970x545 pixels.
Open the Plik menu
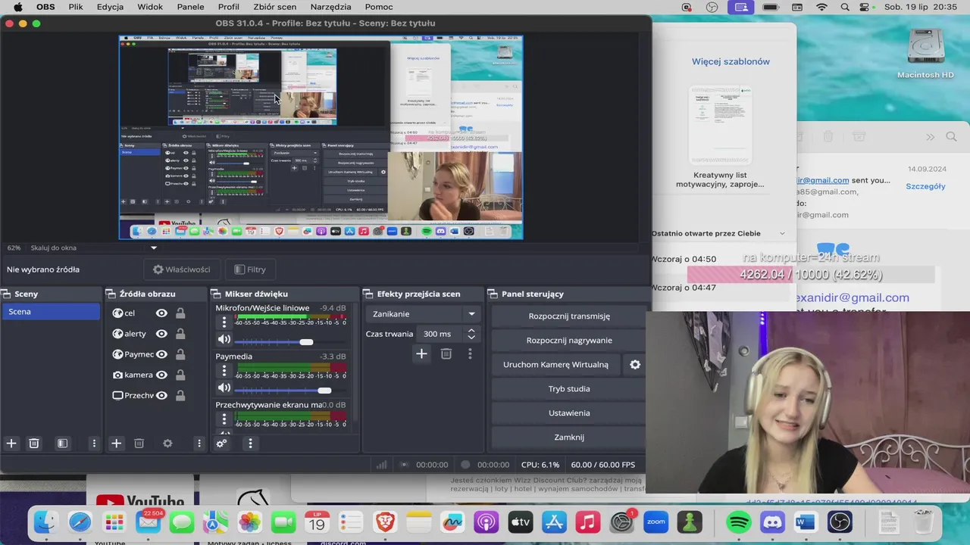76,7
